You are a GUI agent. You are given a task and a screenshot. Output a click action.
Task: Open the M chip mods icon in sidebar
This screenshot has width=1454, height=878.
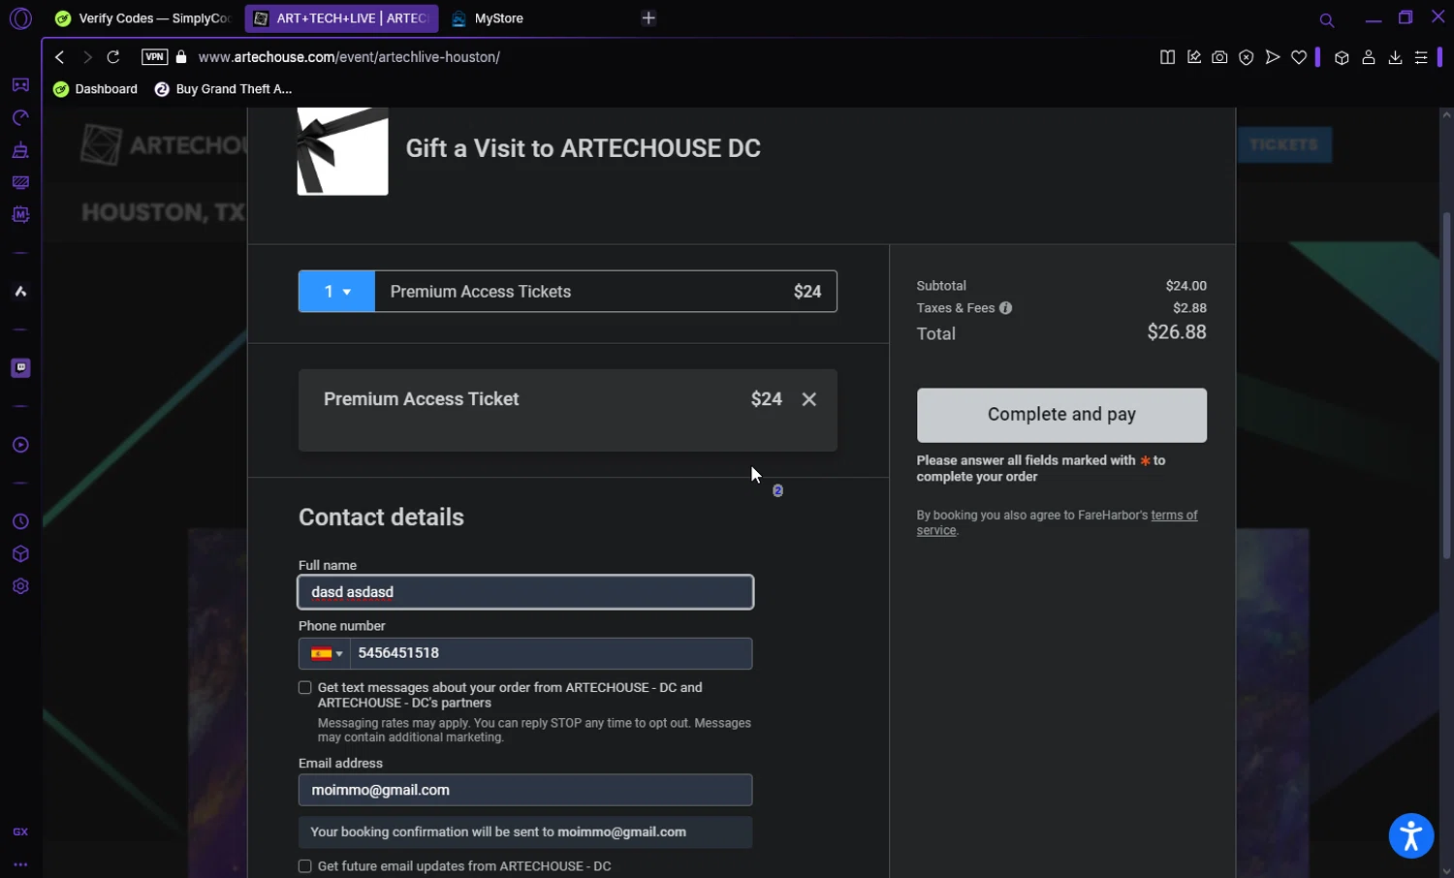20,214
